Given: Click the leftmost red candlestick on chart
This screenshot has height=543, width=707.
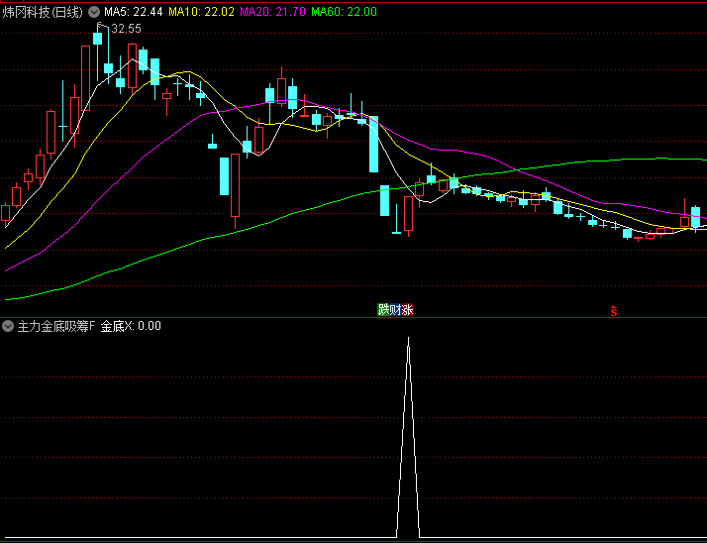Looking at the screenshot, I should pos(6,212).
